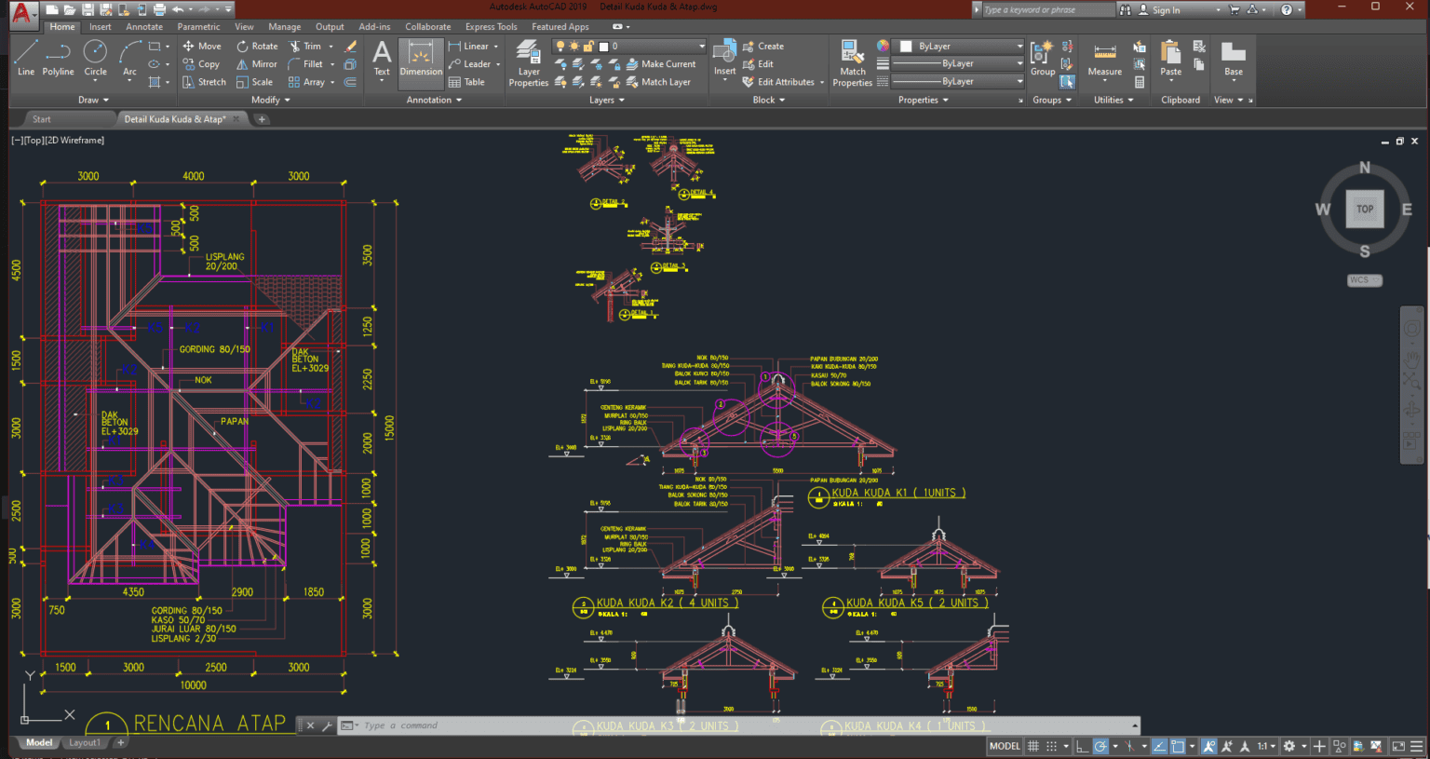Switch to the Layout1 tab
The image size is (1430, 759).
[84, 742]
